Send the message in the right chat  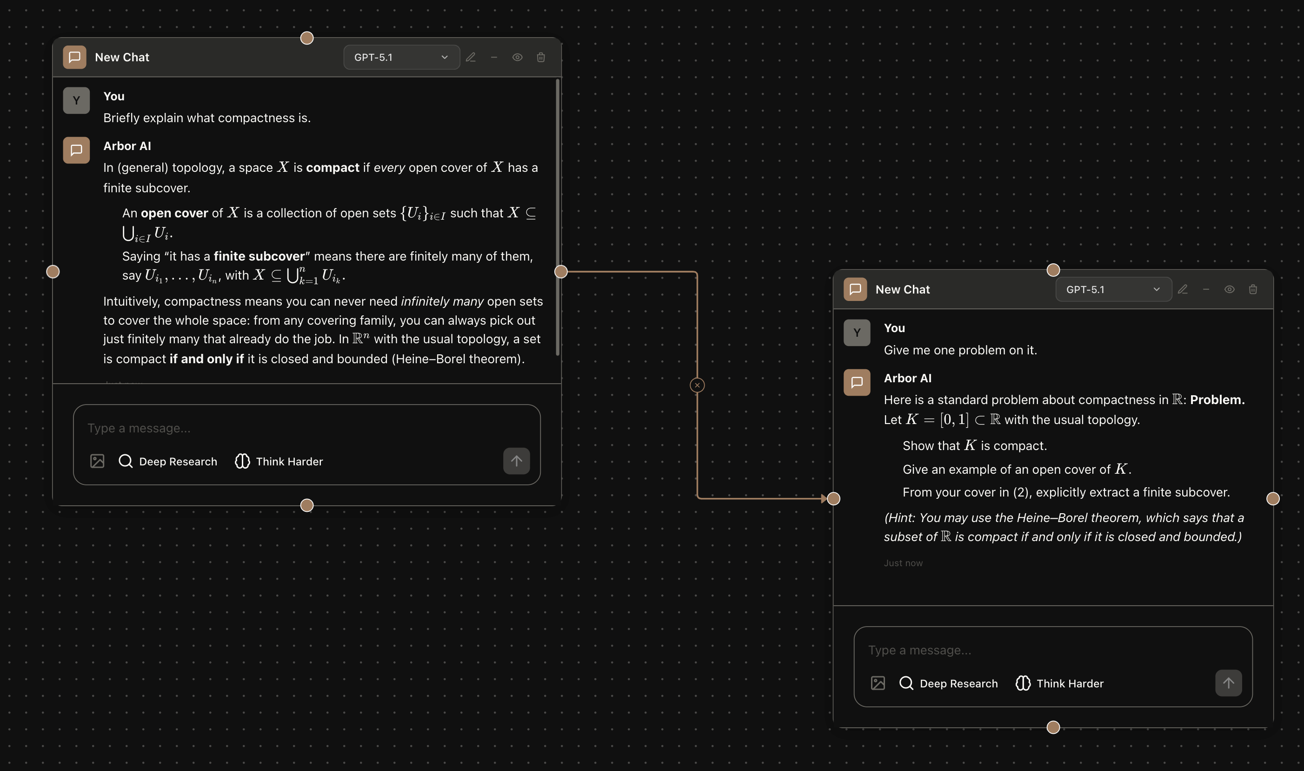1228,683
